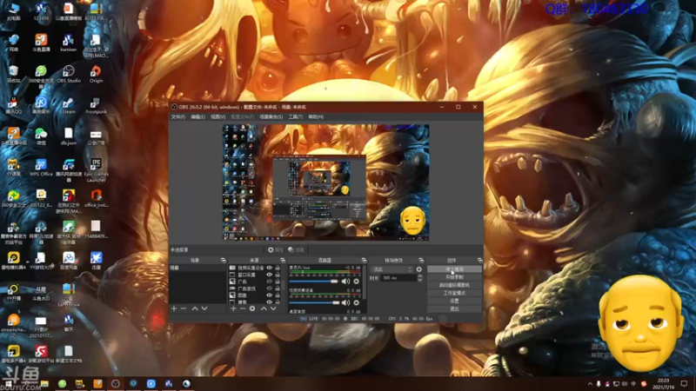Click the OBS preview canvas
The height and width of the screenshot is (391, 696).
tap(325, 182)
